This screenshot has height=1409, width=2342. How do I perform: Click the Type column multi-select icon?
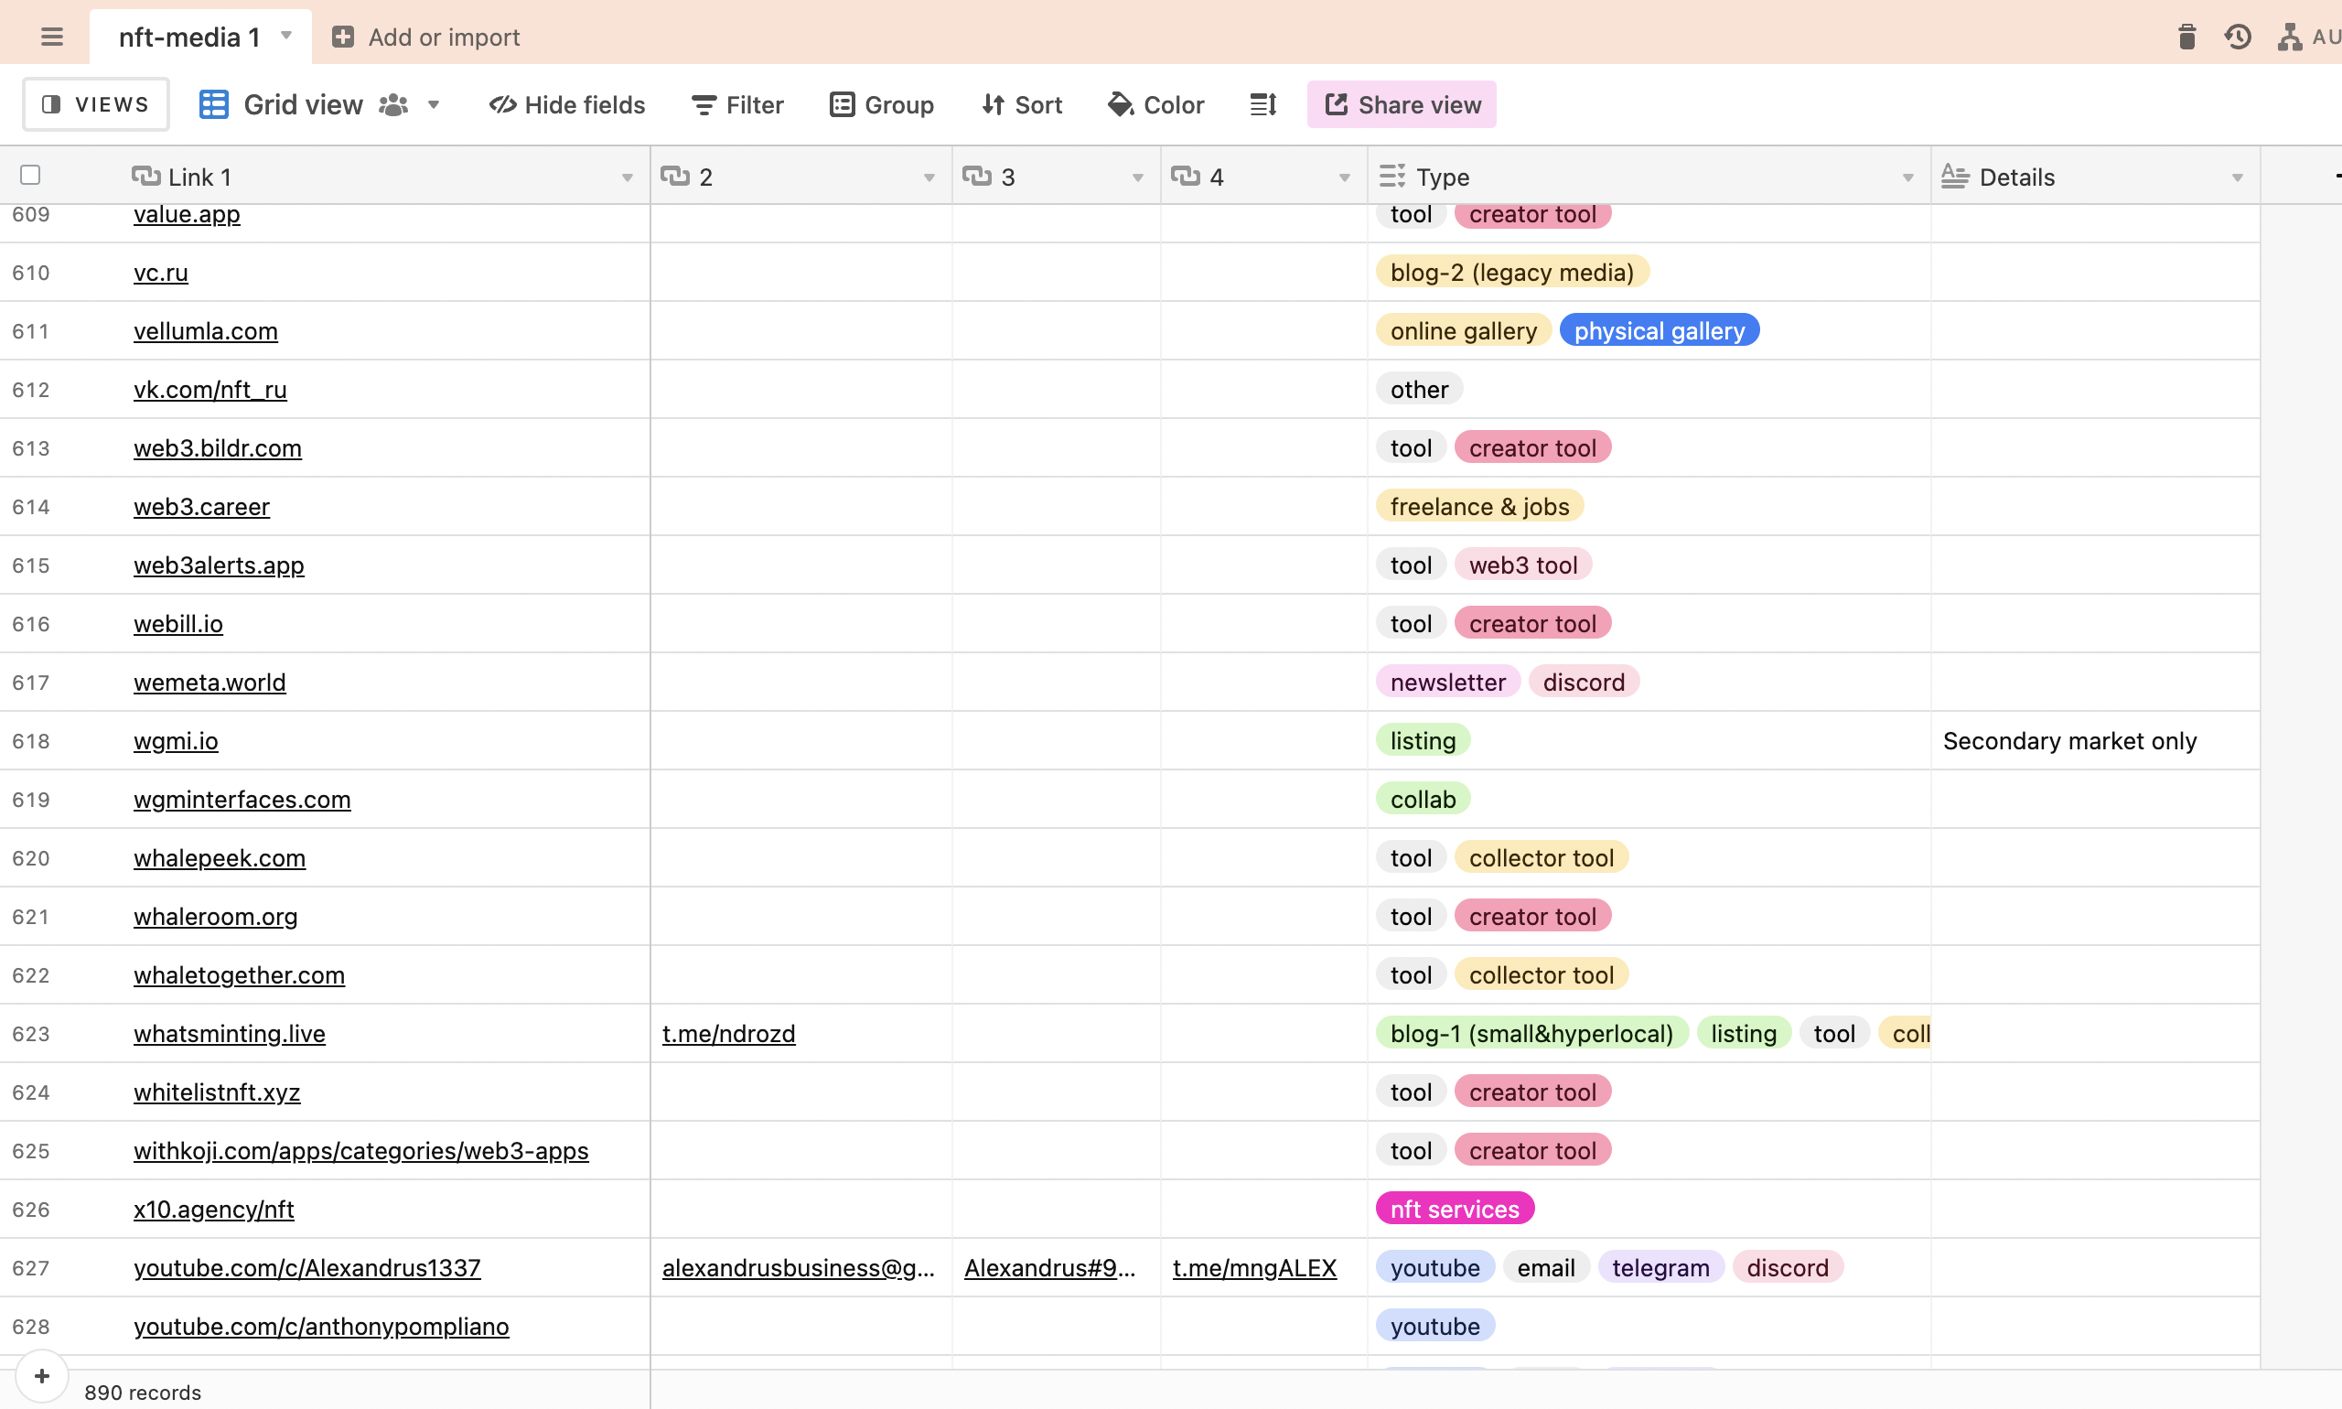pos(1391,177)
